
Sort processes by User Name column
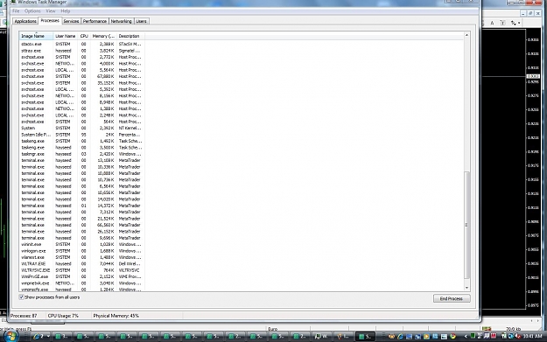tap(66, 36)
